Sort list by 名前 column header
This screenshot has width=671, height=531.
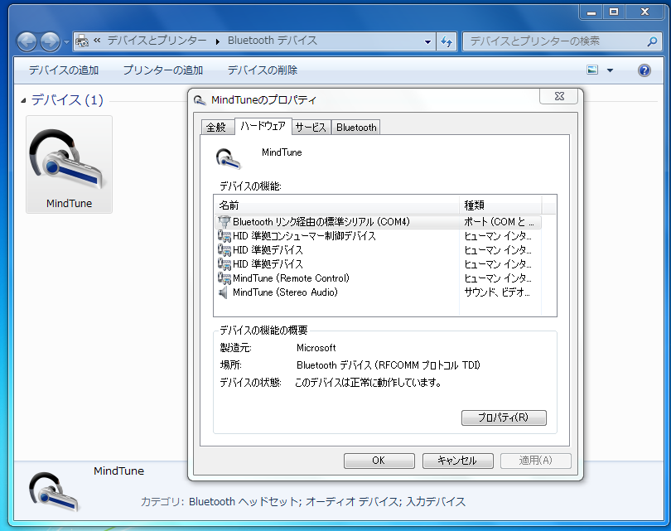click(336, 205)
